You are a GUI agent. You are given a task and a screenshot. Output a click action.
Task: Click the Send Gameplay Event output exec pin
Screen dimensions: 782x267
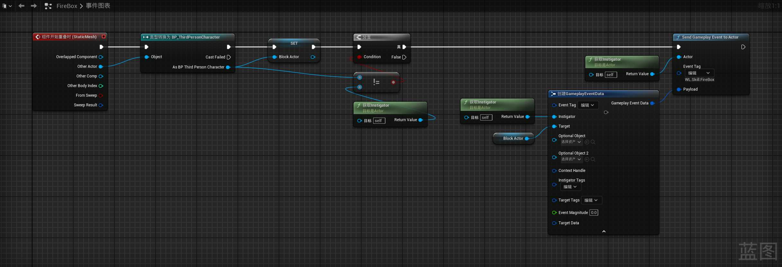(743, 47)
